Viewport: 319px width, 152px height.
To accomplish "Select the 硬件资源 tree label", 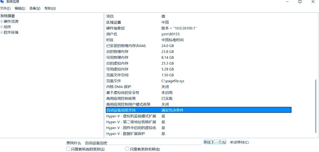I will [x=11, y=21].
